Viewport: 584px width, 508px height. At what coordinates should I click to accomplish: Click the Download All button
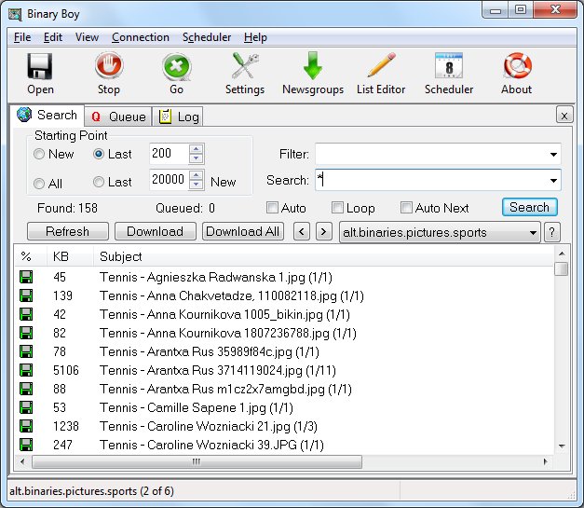click(x=243, y=231)
